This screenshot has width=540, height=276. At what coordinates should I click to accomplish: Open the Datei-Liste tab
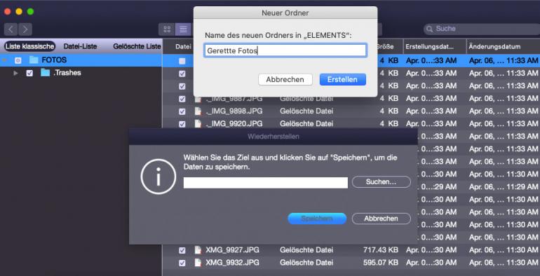[80, 46]
